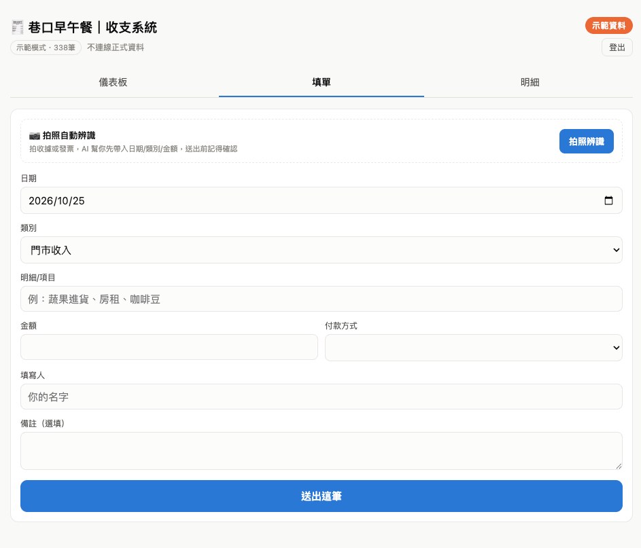Click the 示範資料 badge
Viewport: 641px width, 548px height.
[x=608, y=25]
